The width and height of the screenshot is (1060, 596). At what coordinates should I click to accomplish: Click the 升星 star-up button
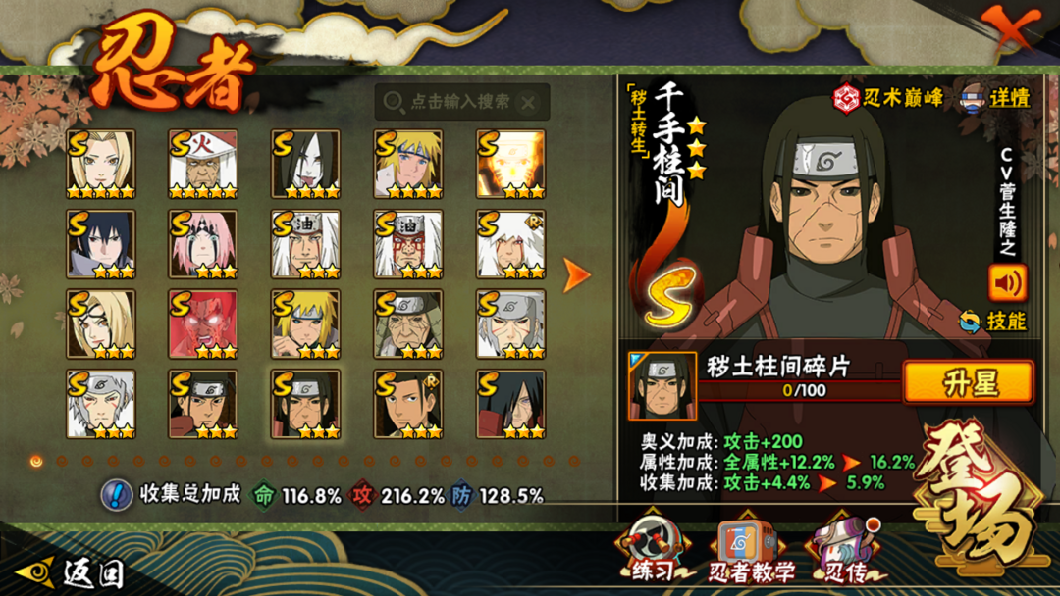pos(968,382)
